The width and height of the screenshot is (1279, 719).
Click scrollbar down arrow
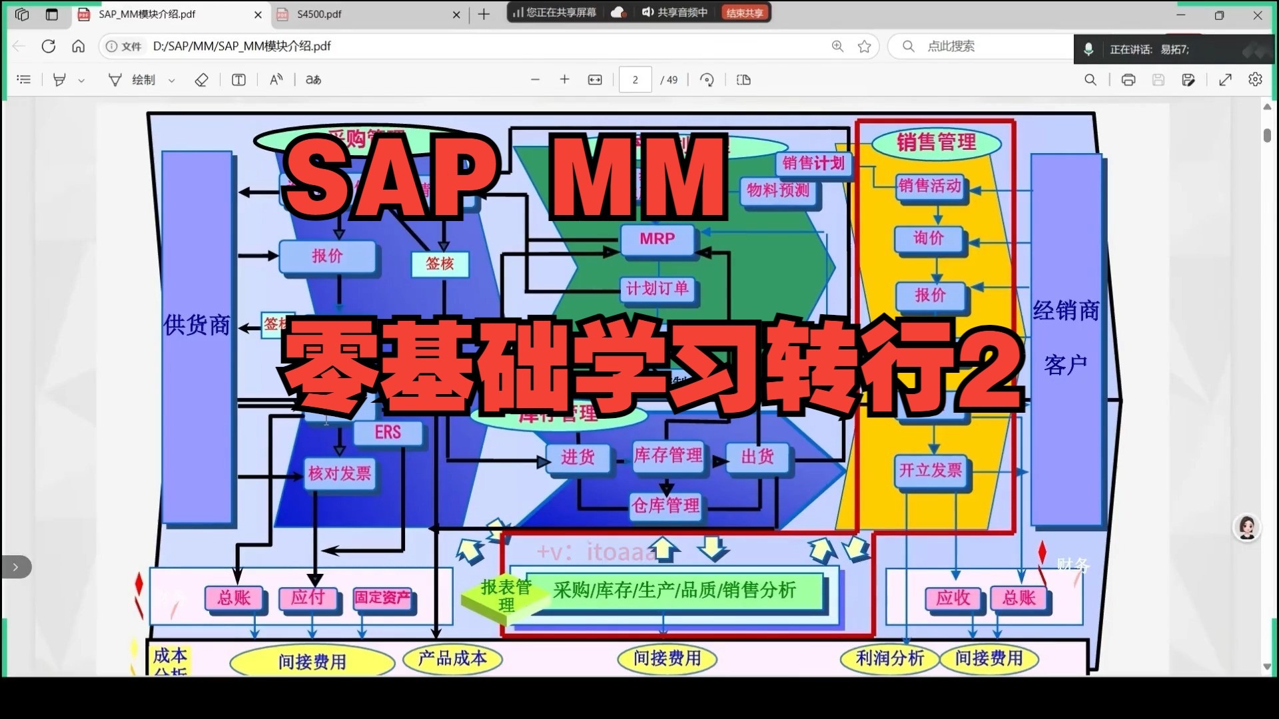[x=1267, y=666]
